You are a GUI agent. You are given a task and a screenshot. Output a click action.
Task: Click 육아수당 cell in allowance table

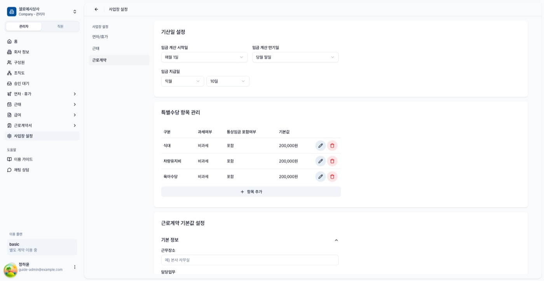171,176
